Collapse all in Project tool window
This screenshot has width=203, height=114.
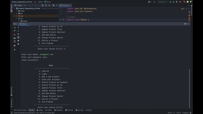[x=49, y=5]
